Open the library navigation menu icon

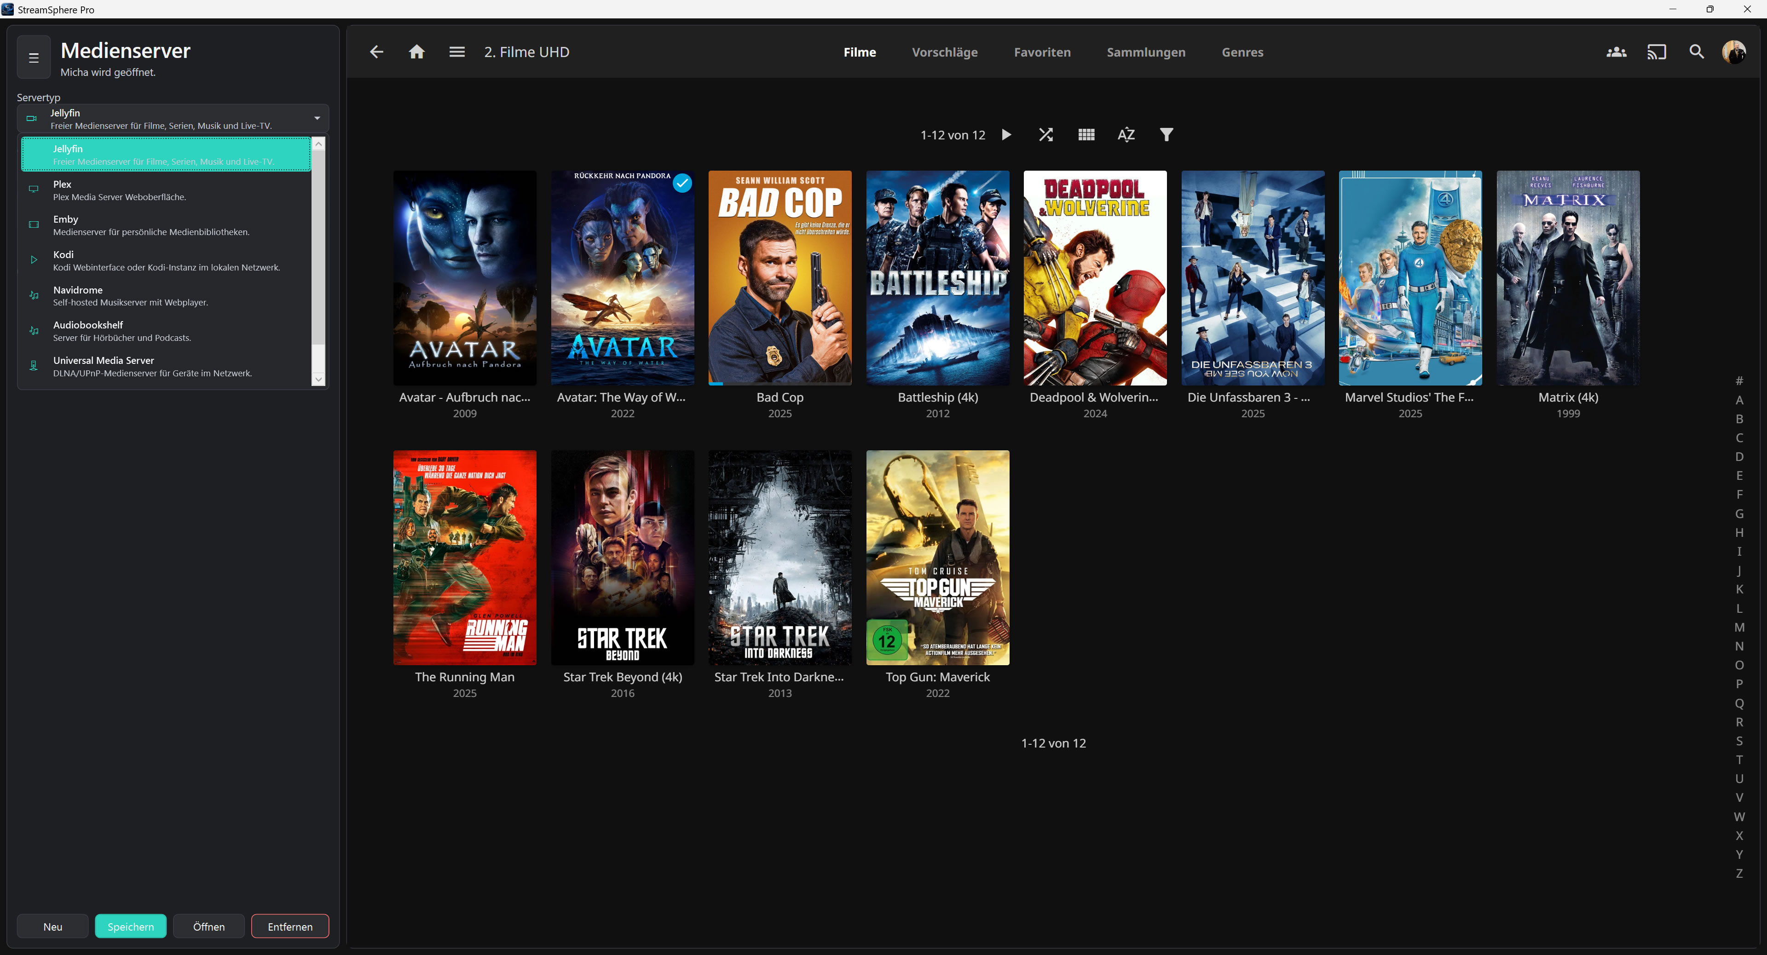[x=457, y=52]
